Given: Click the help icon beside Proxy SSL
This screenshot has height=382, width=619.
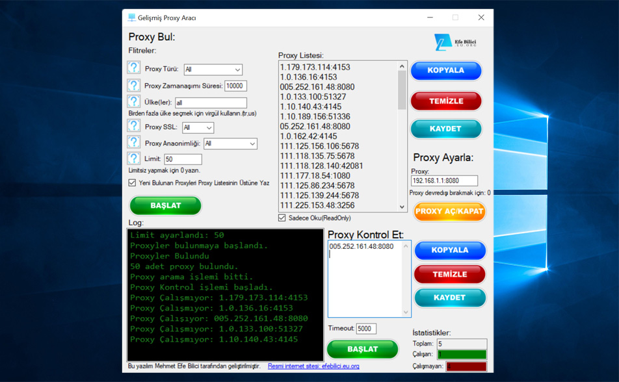Looking at the screenshot, I should tap(133, 127).
